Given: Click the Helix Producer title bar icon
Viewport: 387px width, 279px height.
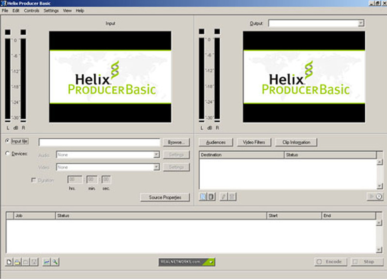Looking at the screenshot, I should point(3,3).
